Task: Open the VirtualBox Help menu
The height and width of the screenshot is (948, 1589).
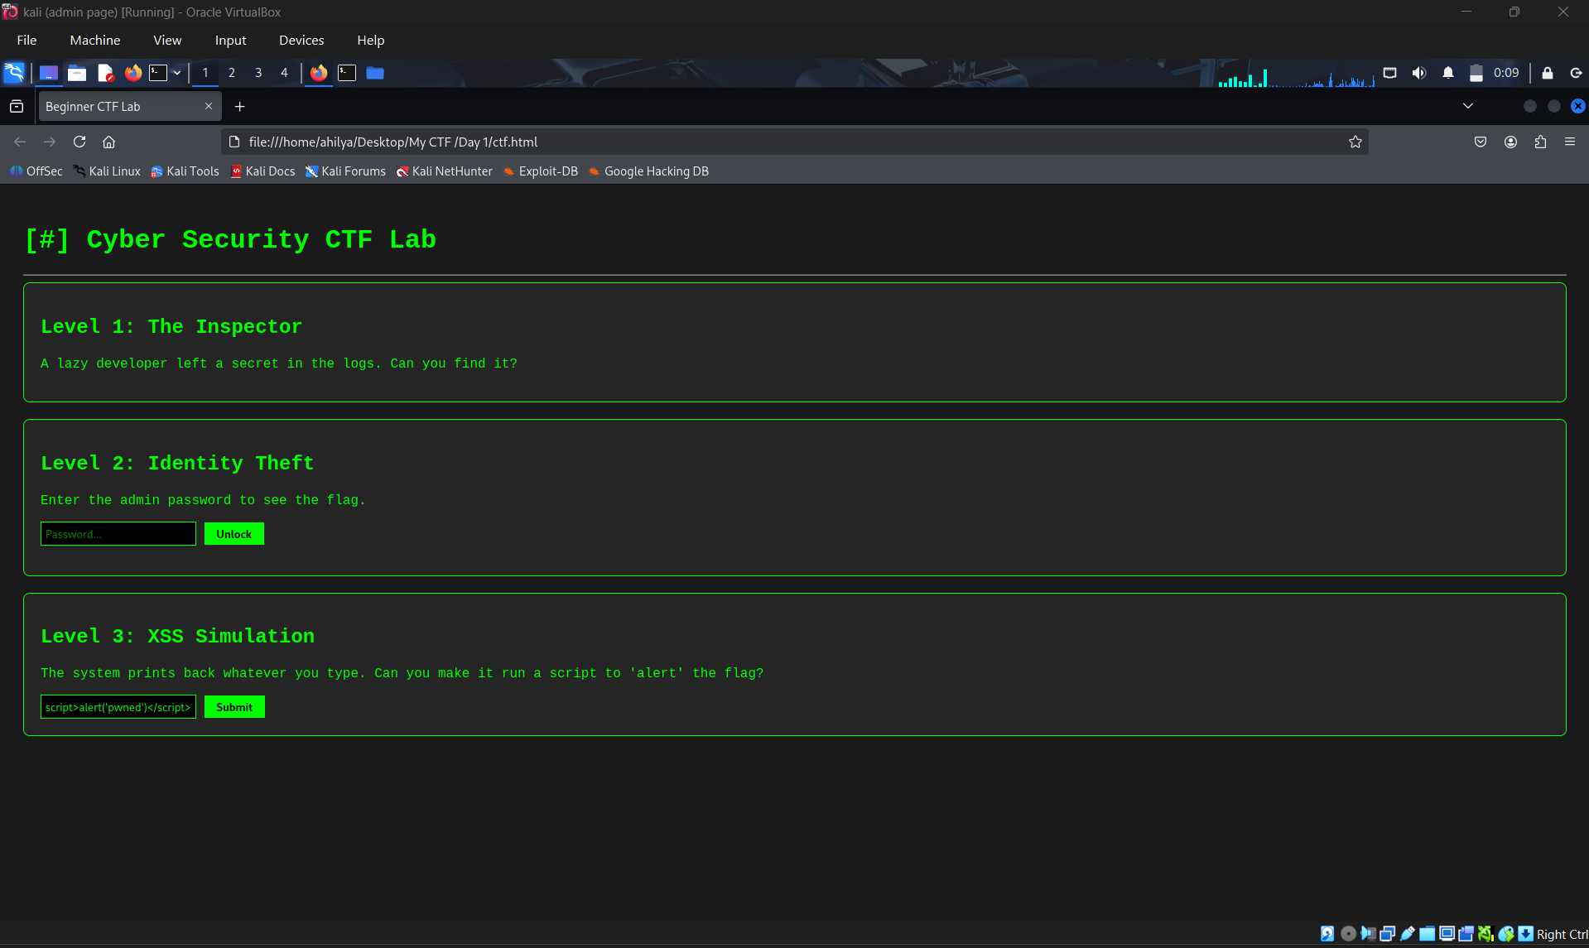Action: pyautogui.click(x=371, y=40)
